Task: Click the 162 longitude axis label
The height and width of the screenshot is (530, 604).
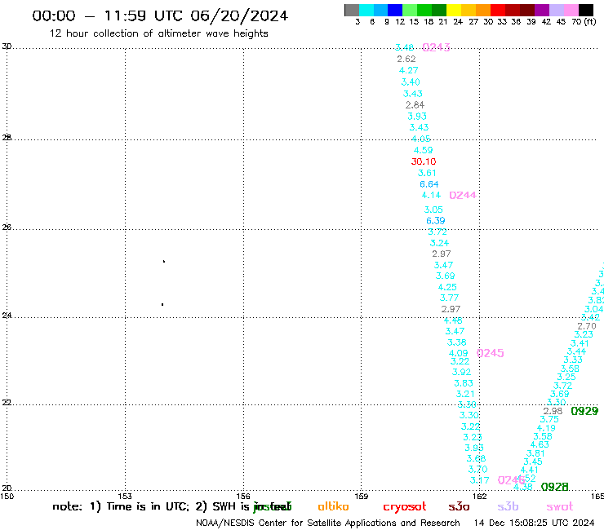Action: pos(479,497)
